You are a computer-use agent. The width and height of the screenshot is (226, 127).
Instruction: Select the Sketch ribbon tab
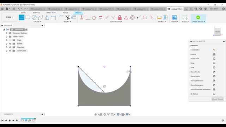tap(78, 13)
